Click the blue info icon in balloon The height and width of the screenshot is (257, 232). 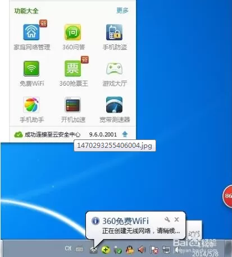[x=95, y=221]
